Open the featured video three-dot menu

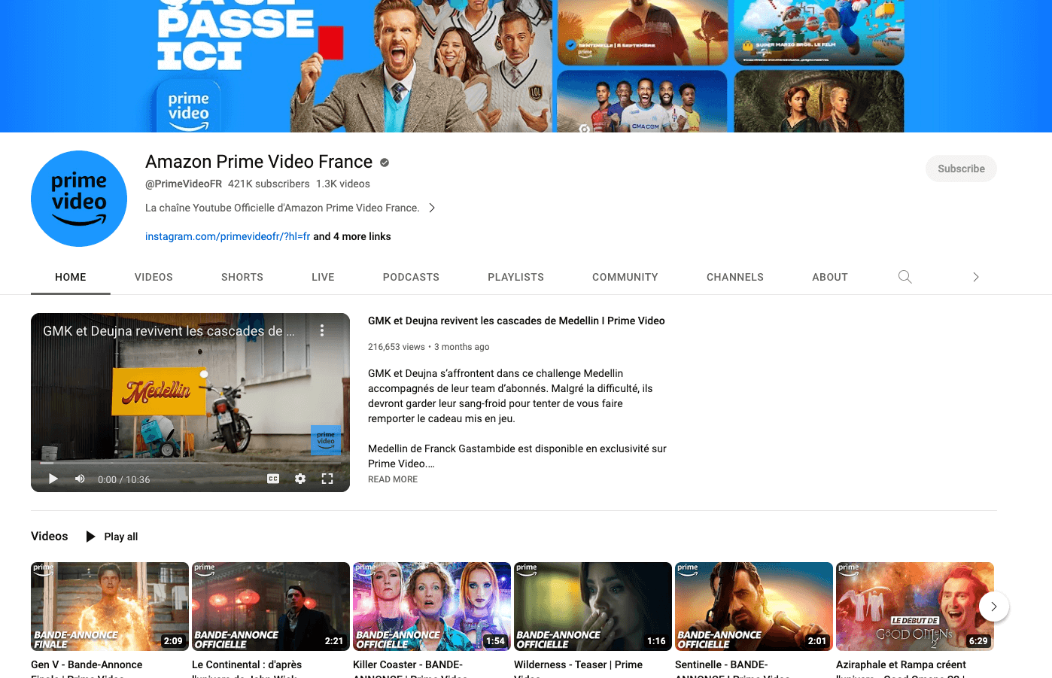[x=322, y=330]
